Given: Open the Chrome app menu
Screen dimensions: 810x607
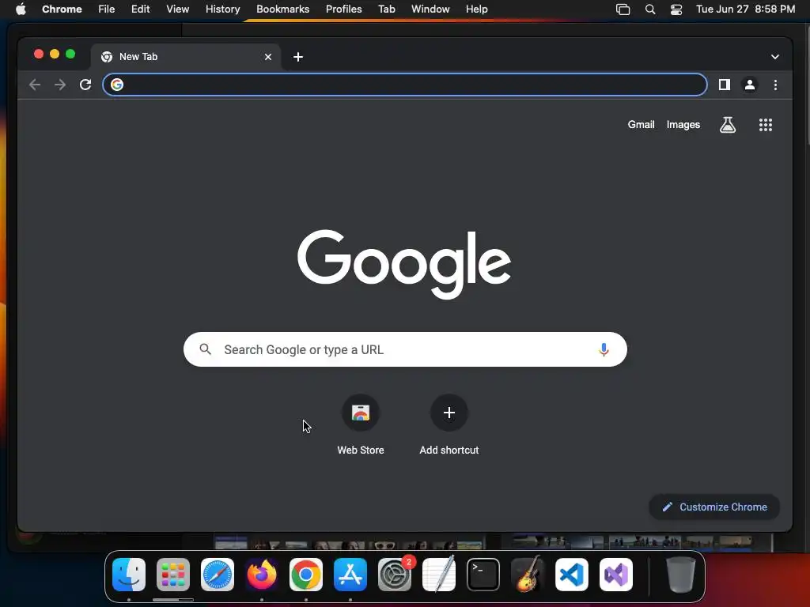Looking at the screenshot, I should [x=62, y=9].
